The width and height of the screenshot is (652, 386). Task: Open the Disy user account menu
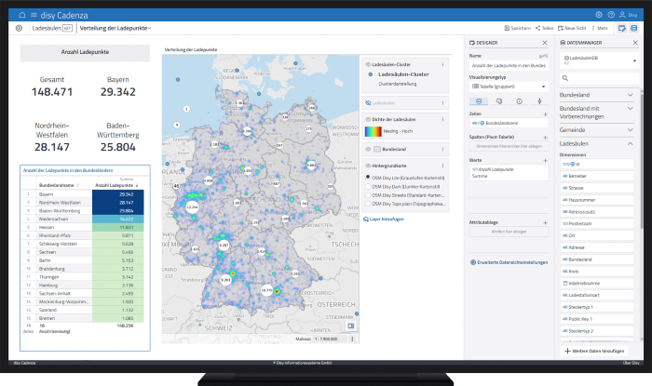629,15
